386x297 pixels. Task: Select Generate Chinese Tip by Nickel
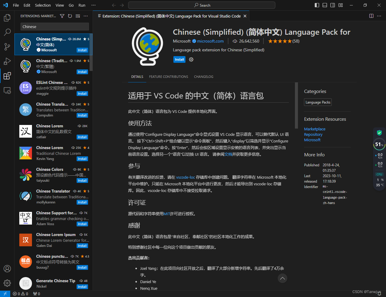tap(53, 283)
